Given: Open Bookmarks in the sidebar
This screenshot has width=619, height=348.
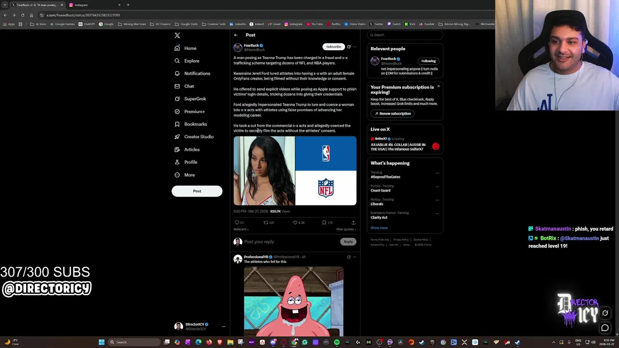Looking at the screenshot, I should pyautogui.click(x=191, y=124).
